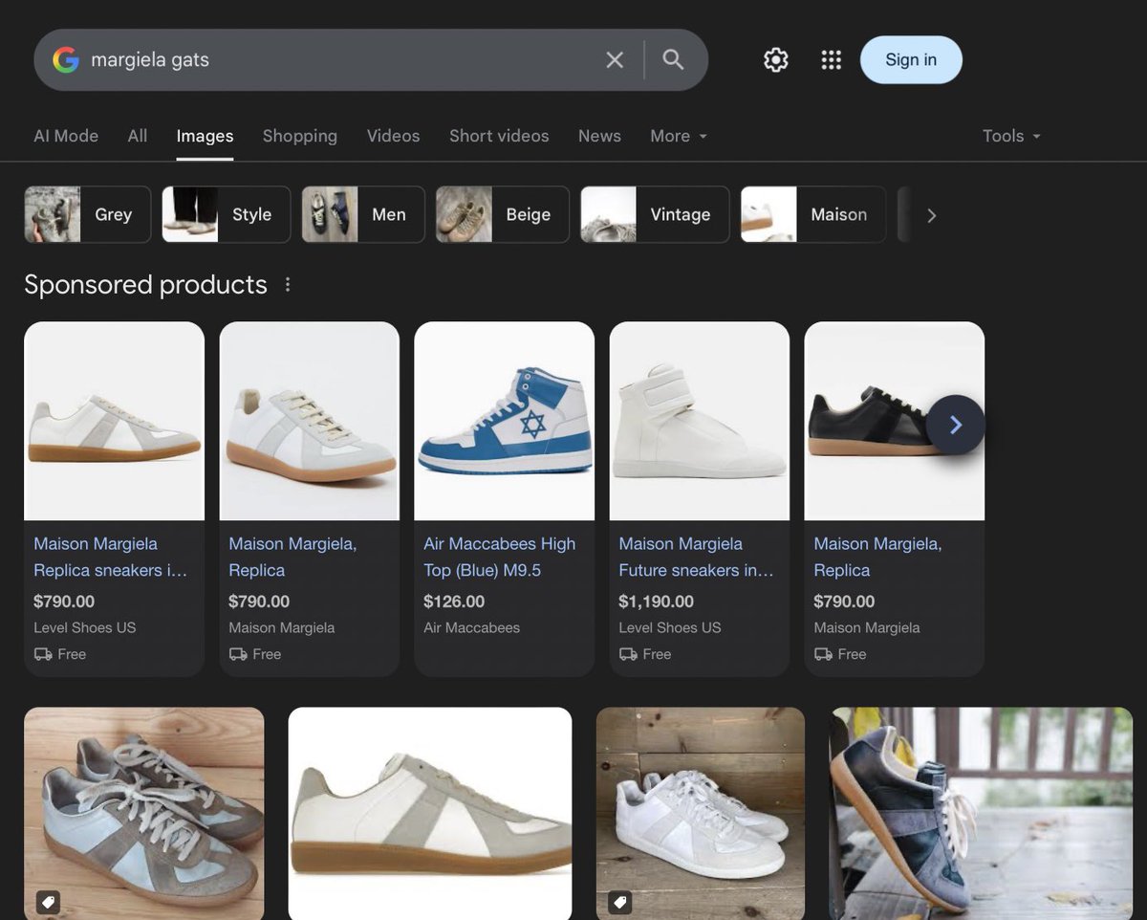
Task: Switch to AI Mode tab
Action: (x=66, y=136)
